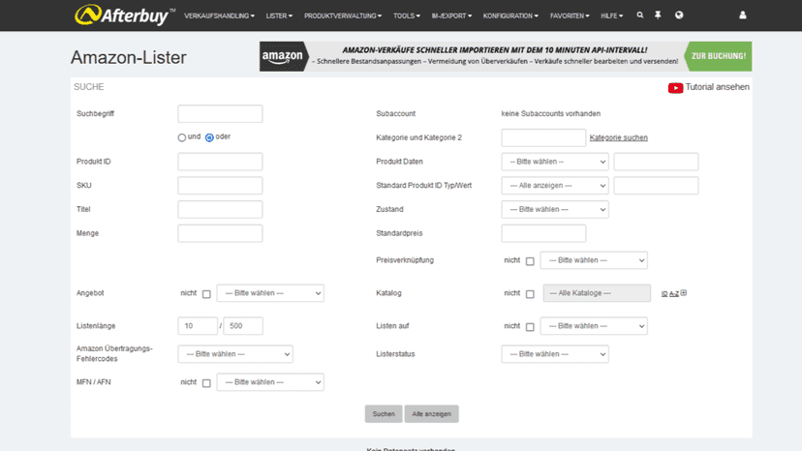Tick the 'nicht' checkbox for Angebot
Viewport: 802px width, 451px height.
[x=206, y=294]
